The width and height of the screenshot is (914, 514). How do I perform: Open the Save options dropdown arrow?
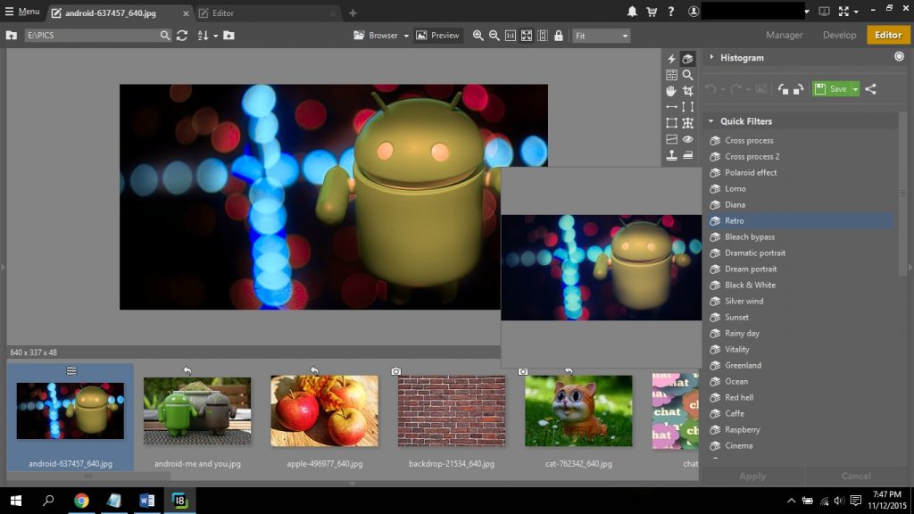[855, 89]
